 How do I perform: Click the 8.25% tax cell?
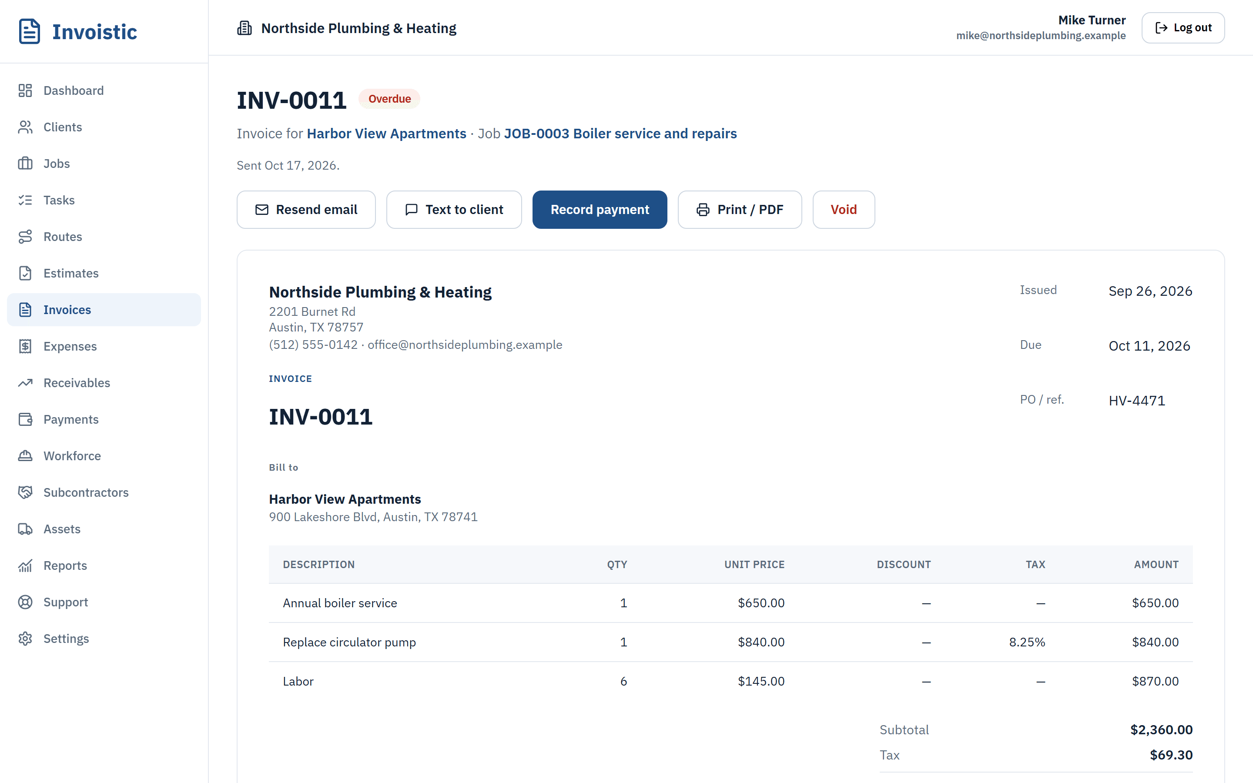pos(1027,642)
